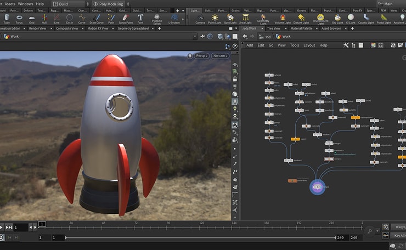Viewport: 406px width, 250px height.
Task: Open the Persp viewport dropdown
Action: coord(201,55)
